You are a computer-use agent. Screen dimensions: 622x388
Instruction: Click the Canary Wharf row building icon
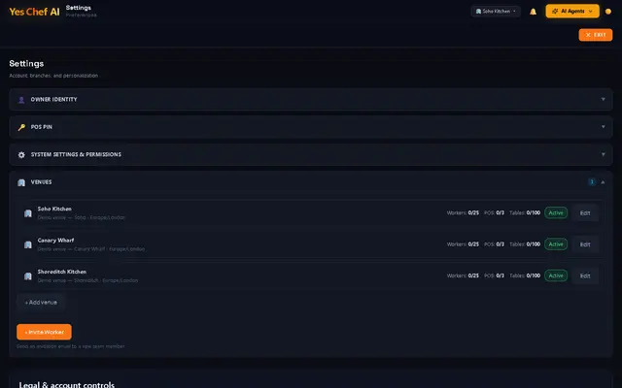point(28,244)
